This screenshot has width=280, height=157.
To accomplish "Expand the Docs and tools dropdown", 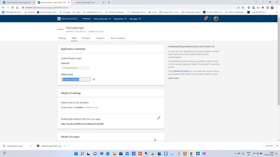I will (x=102, y=19).
